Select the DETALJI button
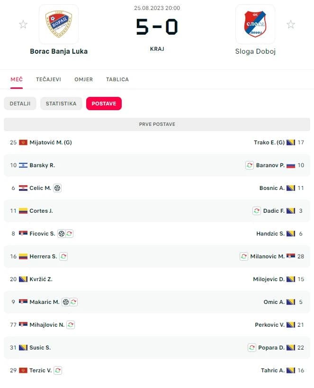Screen dimensions: 314x388 click(20, 104)
